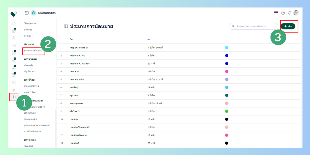310x155 pixels.
Task: Switch language via the Thai flag icon
Action: pyautogui.click(x=276, y=13)
